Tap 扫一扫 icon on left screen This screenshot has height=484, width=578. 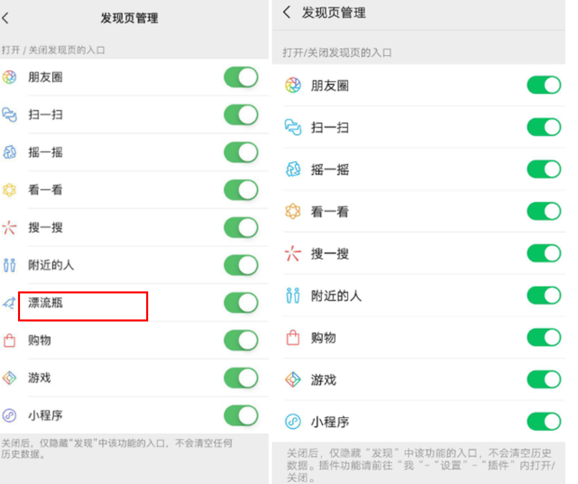(9, 115)
